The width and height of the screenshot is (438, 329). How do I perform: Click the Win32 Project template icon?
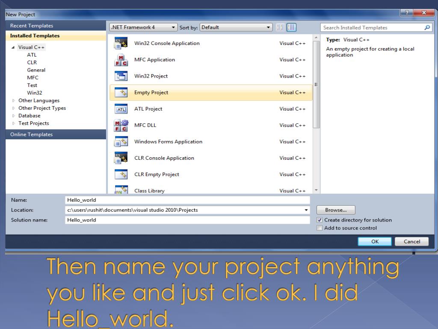point(121,76)
